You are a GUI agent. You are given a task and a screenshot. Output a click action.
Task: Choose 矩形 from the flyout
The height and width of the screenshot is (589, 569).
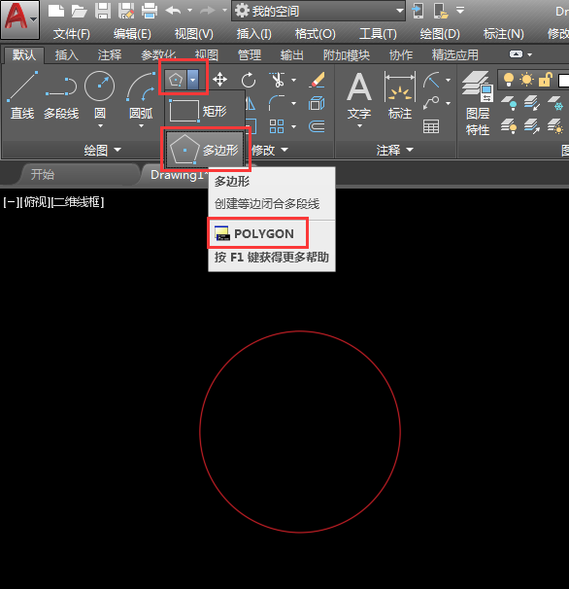click(205, 111)
